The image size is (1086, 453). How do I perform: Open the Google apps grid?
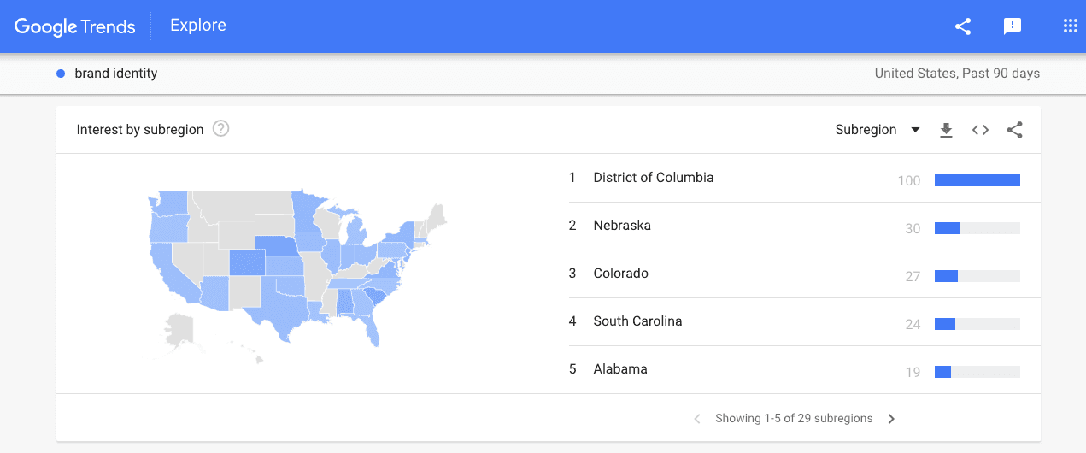[1070, 26]
